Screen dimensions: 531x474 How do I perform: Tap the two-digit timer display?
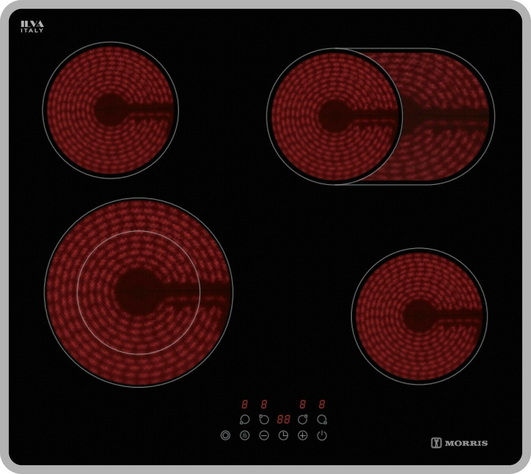(x=283, y=419)
